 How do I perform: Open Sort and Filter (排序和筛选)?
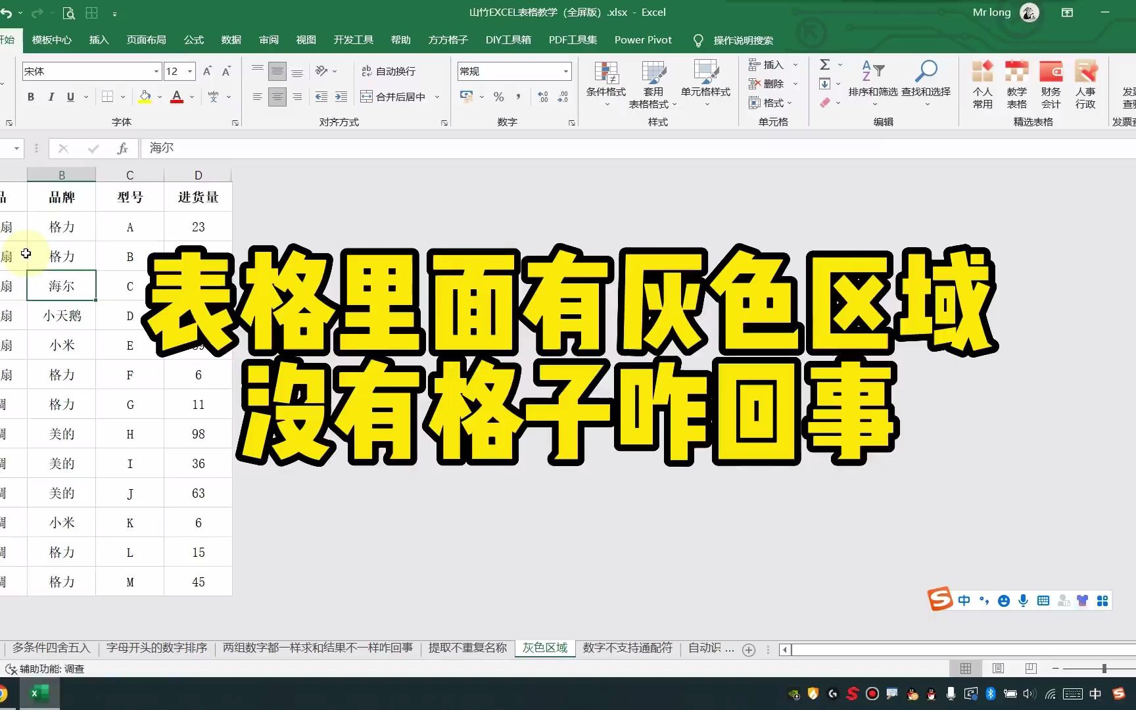873,85
